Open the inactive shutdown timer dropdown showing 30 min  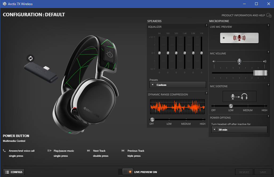pyautogui.click(x=239, y=130)
